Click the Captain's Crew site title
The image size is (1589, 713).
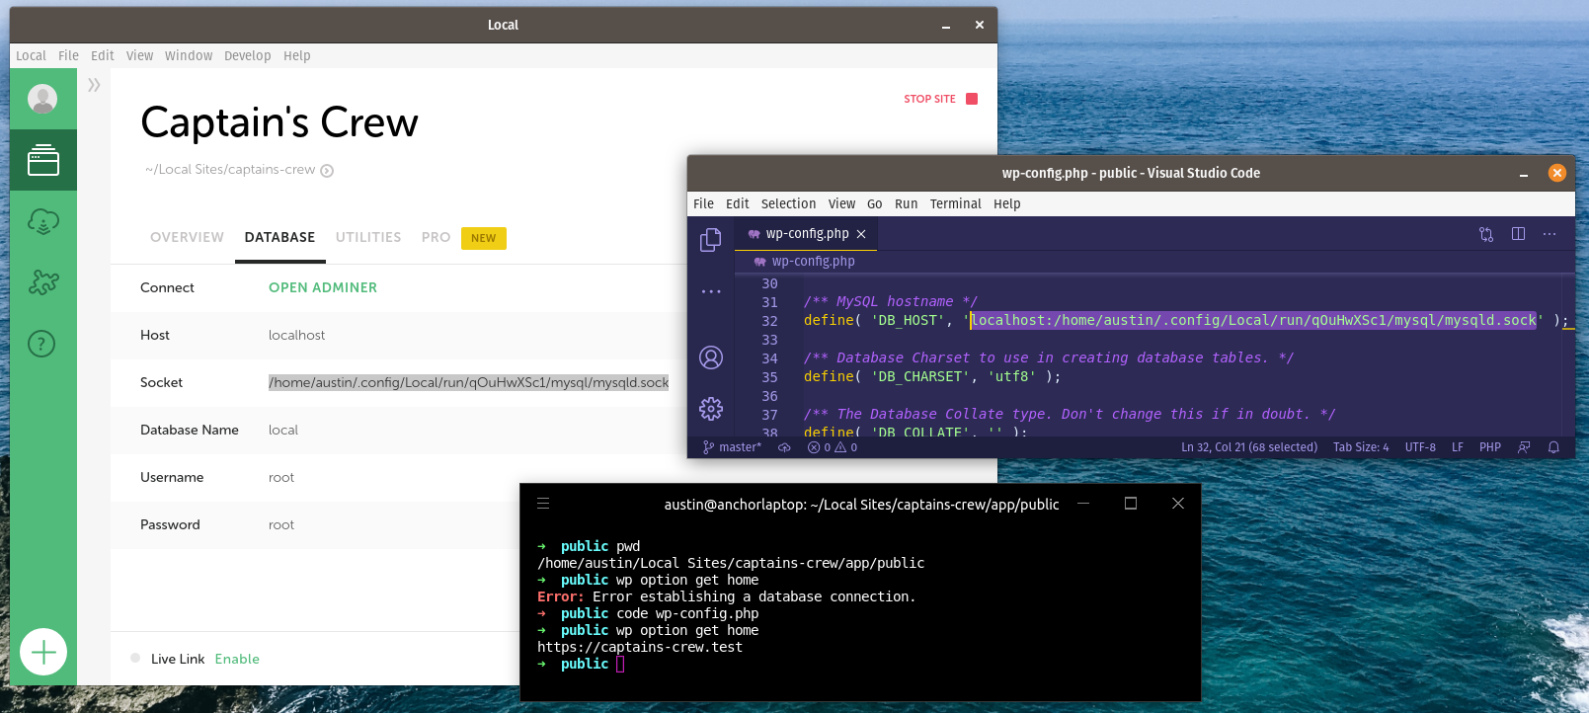tap(279, 122)
